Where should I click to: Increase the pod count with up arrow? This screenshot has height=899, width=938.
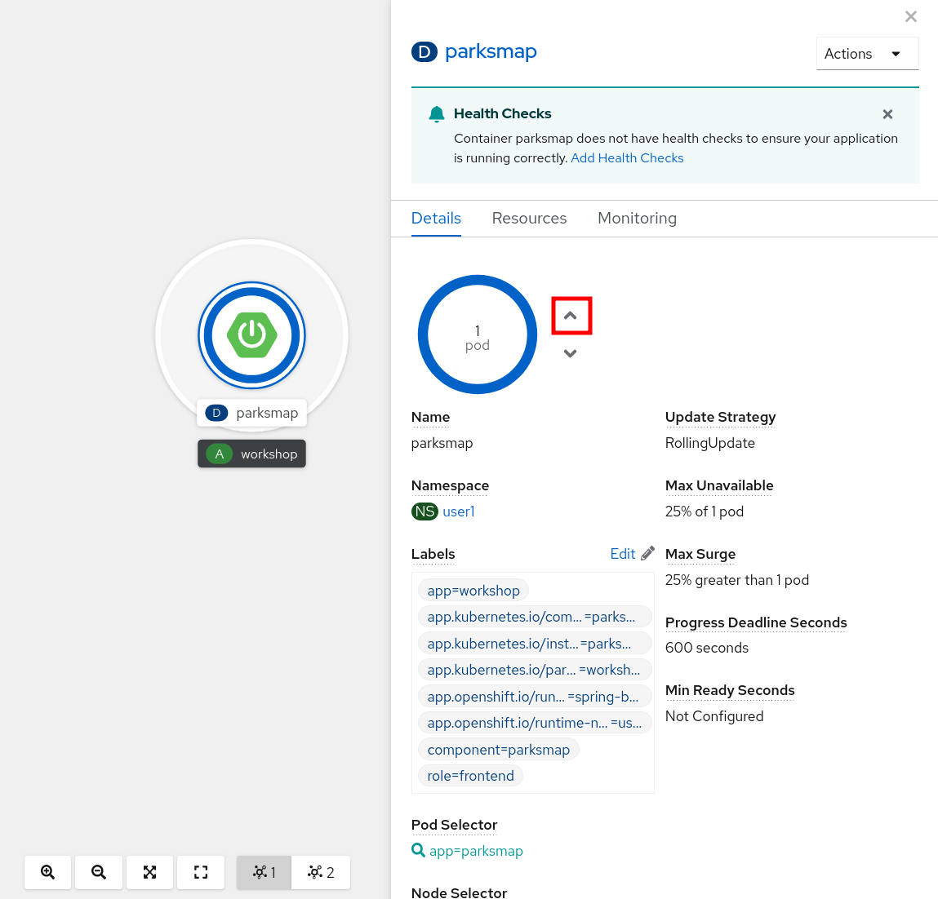(x=571, y=316)
